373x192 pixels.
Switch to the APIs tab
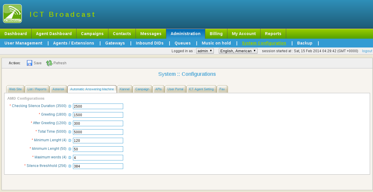tap(159, 89)
